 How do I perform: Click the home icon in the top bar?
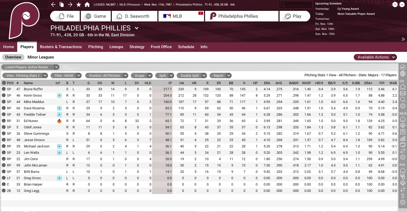(x=87, y=4)
